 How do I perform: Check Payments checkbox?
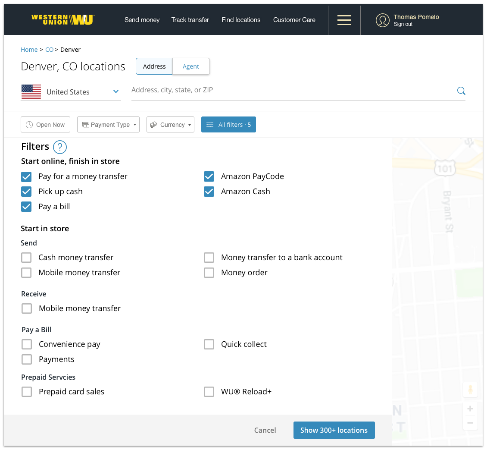pos(27,359)
